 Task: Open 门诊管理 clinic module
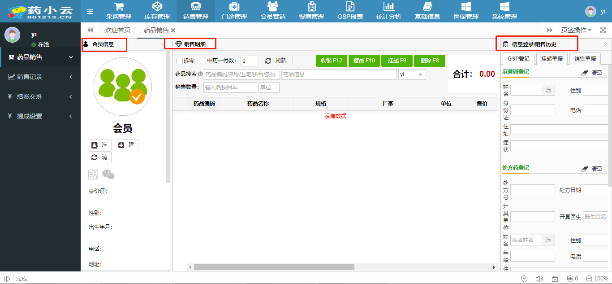234,11
